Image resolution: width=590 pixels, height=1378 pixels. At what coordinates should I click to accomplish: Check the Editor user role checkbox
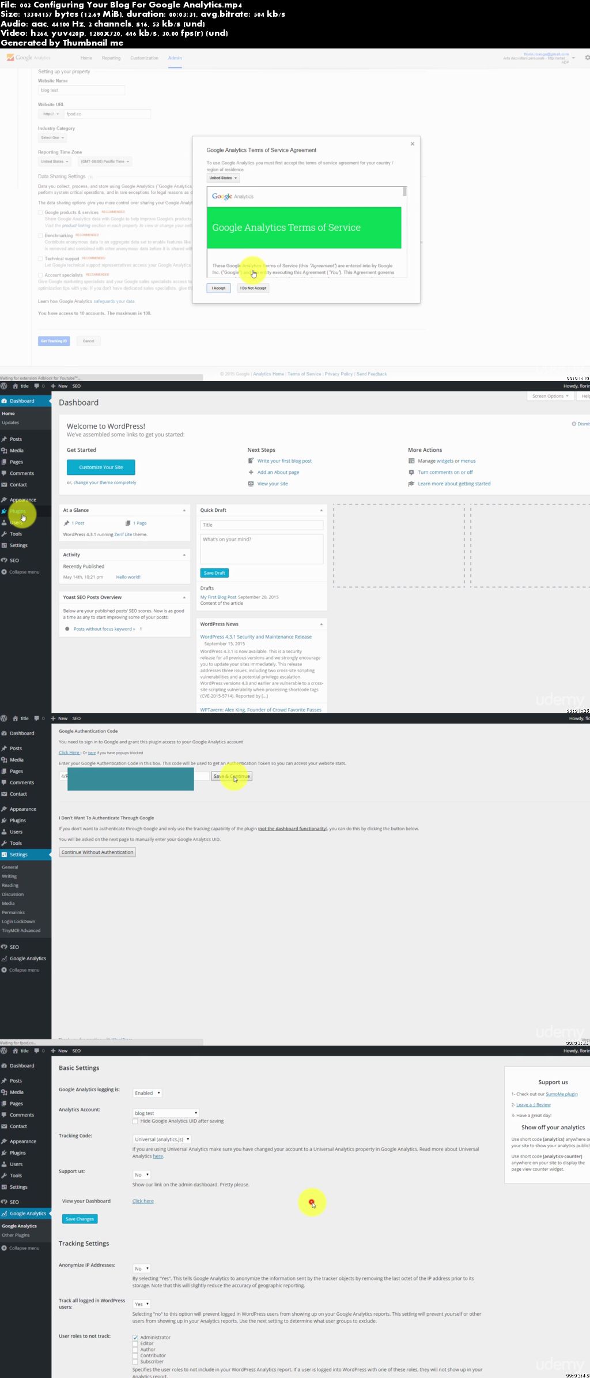[x=135, y=1343]
